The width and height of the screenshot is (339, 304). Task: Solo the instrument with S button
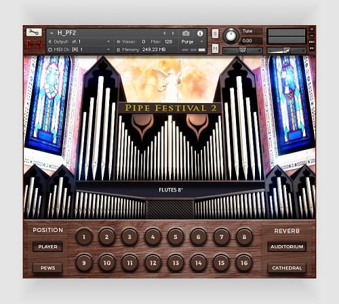215,34
